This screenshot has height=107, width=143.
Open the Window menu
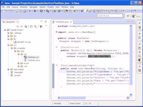tap(65, 7)
